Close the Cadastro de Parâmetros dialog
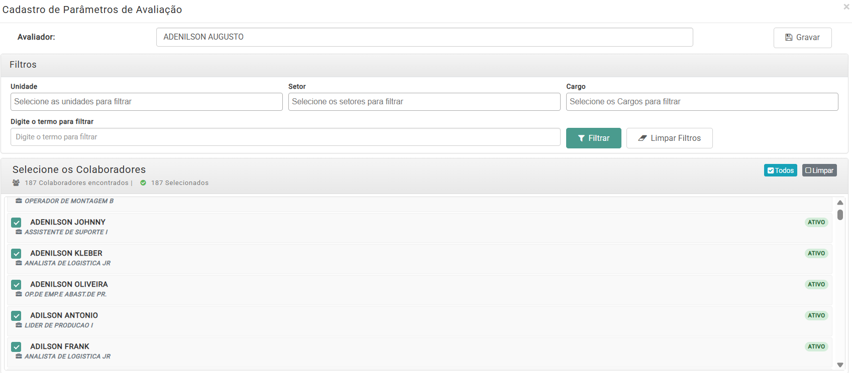The height and width of the screenshot is (373, 852). 846,7
